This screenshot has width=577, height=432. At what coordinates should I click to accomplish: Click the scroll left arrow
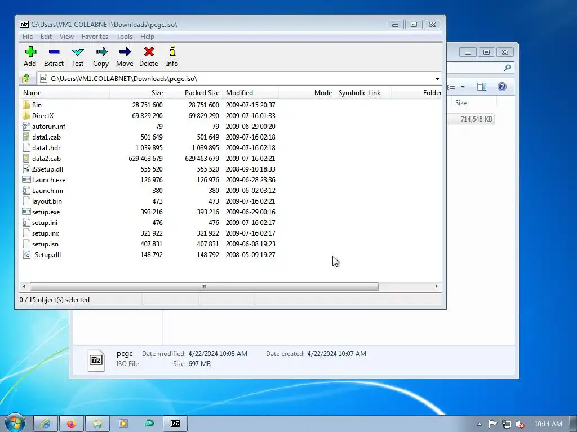coord(24,286)
